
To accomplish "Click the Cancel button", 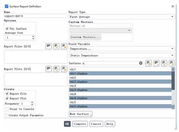I will click(96, 124).
